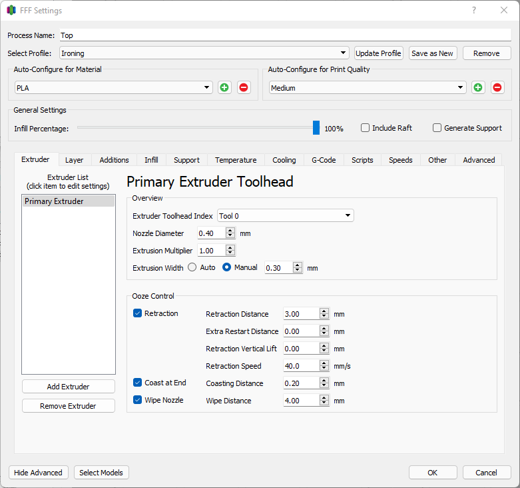Open the Advanced tab
520x488 pixels.
[x=479, y=160]
